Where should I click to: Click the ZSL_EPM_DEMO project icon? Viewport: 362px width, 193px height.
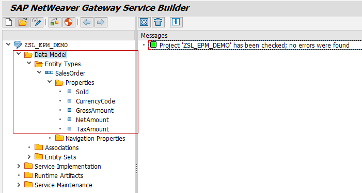(x=18, y=44)
